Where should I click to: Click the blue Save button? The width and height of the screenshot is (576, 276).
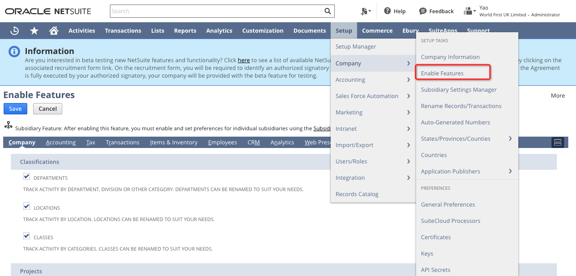point(15,109)
